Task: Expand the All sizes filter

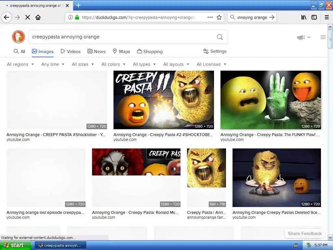Action: (83, 64)
